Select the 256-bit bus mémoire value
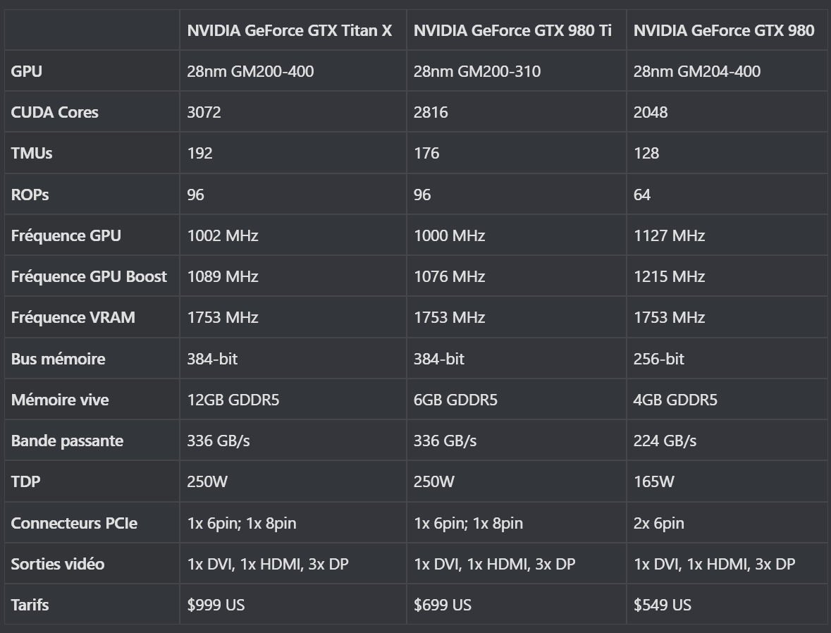The height and width of the screenshot is (633, 831). click(x=659, y=359)
